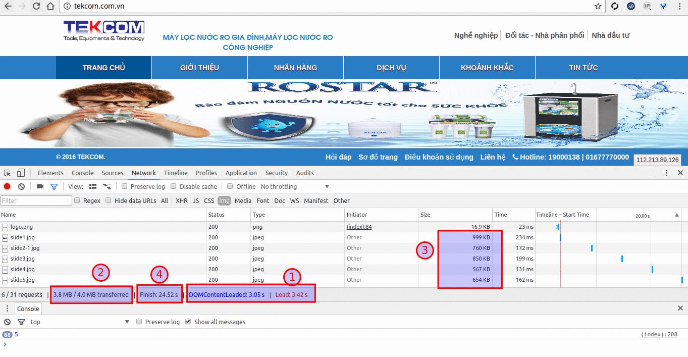Open DevTools customize menu
The width and height of the screenshot is (688, 357).
click(666, 173)
